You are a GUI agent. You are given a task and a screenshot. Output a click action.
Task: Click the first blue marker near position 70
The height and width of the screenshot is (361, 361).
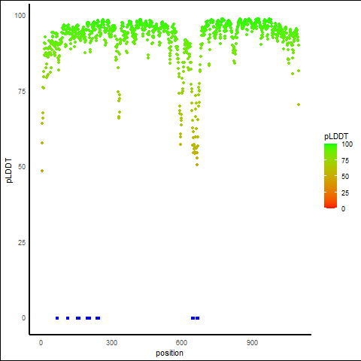[57, 318]
